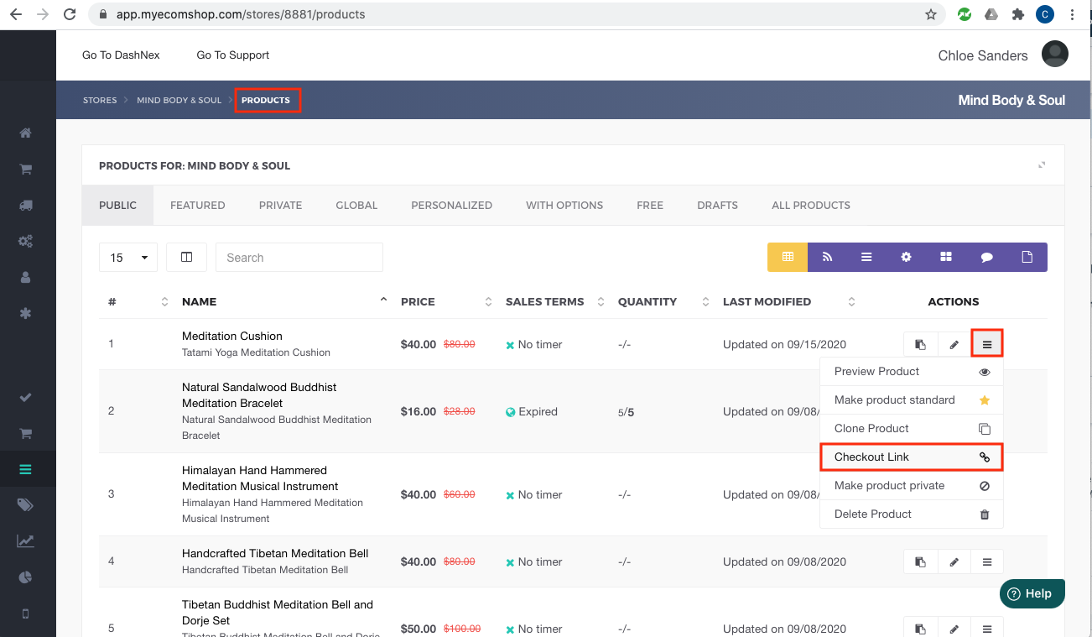Viewport: 1092px width, 637px height.
Task: Click the grid tiles icon in purple toolbar
Action: 946,258
